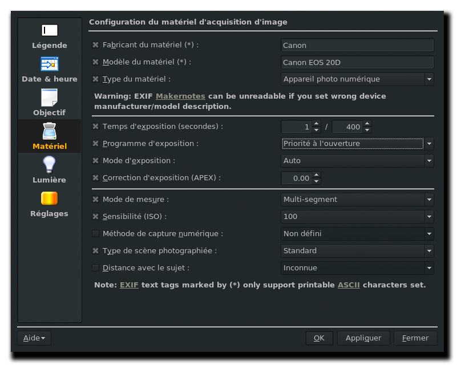Follow the Makernotes link

tap(180, 96)
